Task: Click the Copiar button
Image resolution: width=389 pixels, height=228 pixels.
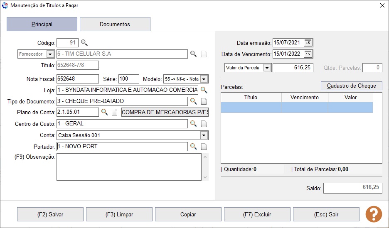Action: click(188, 214)
